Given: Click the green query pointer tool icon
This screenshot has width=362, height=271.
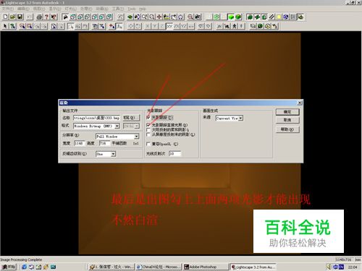Looking at the screenshot, I should coord(12,26).
